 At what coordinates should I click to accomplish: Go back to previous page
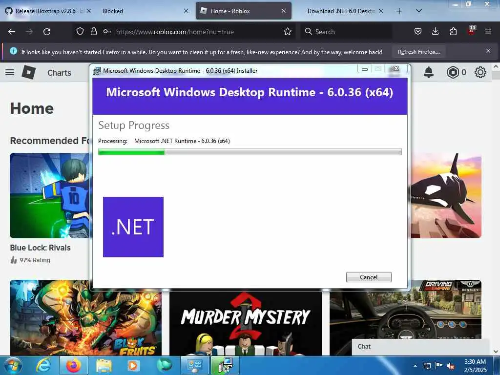click(12, 32)
